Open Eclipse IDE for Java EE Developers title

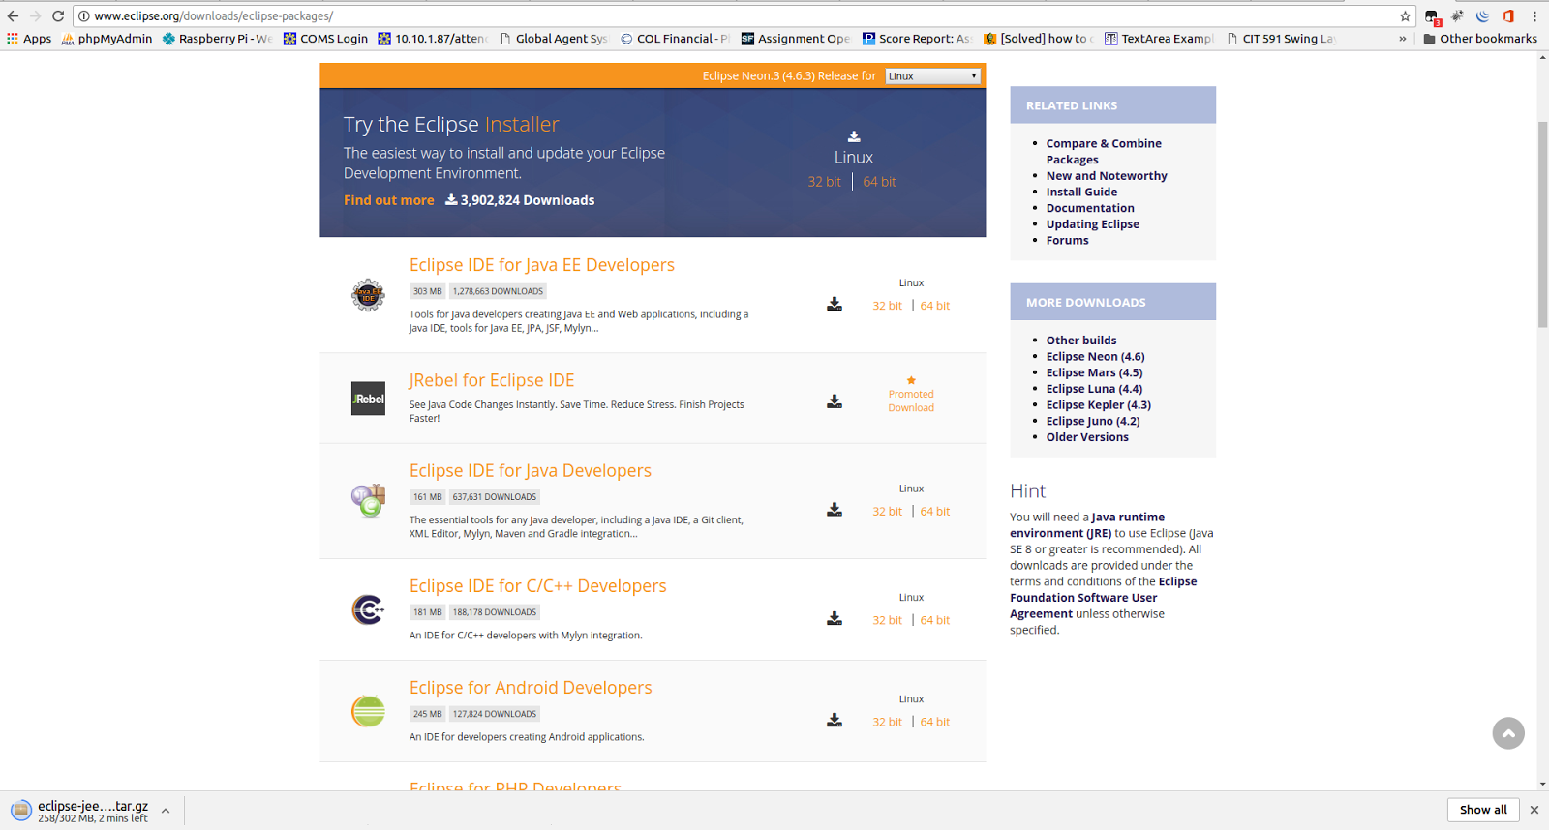541,265
